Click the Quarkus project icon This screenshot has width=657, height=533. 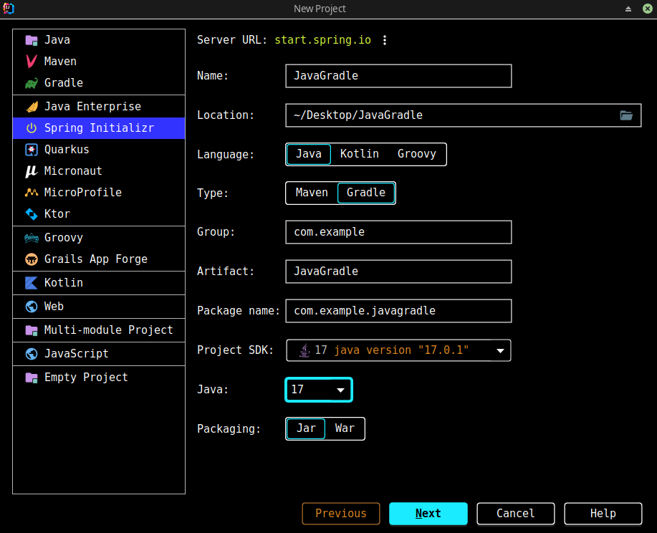(31, 150)
